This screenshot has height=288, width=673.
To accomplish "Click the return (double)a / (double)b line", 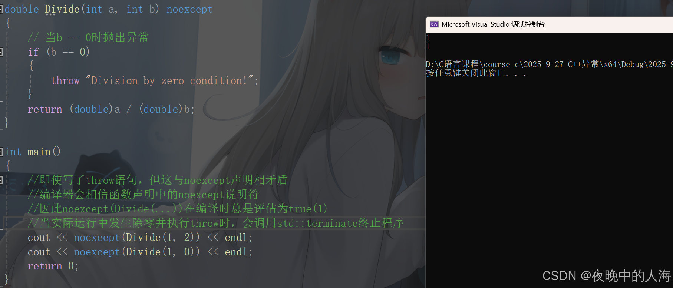I will [111, 109].
